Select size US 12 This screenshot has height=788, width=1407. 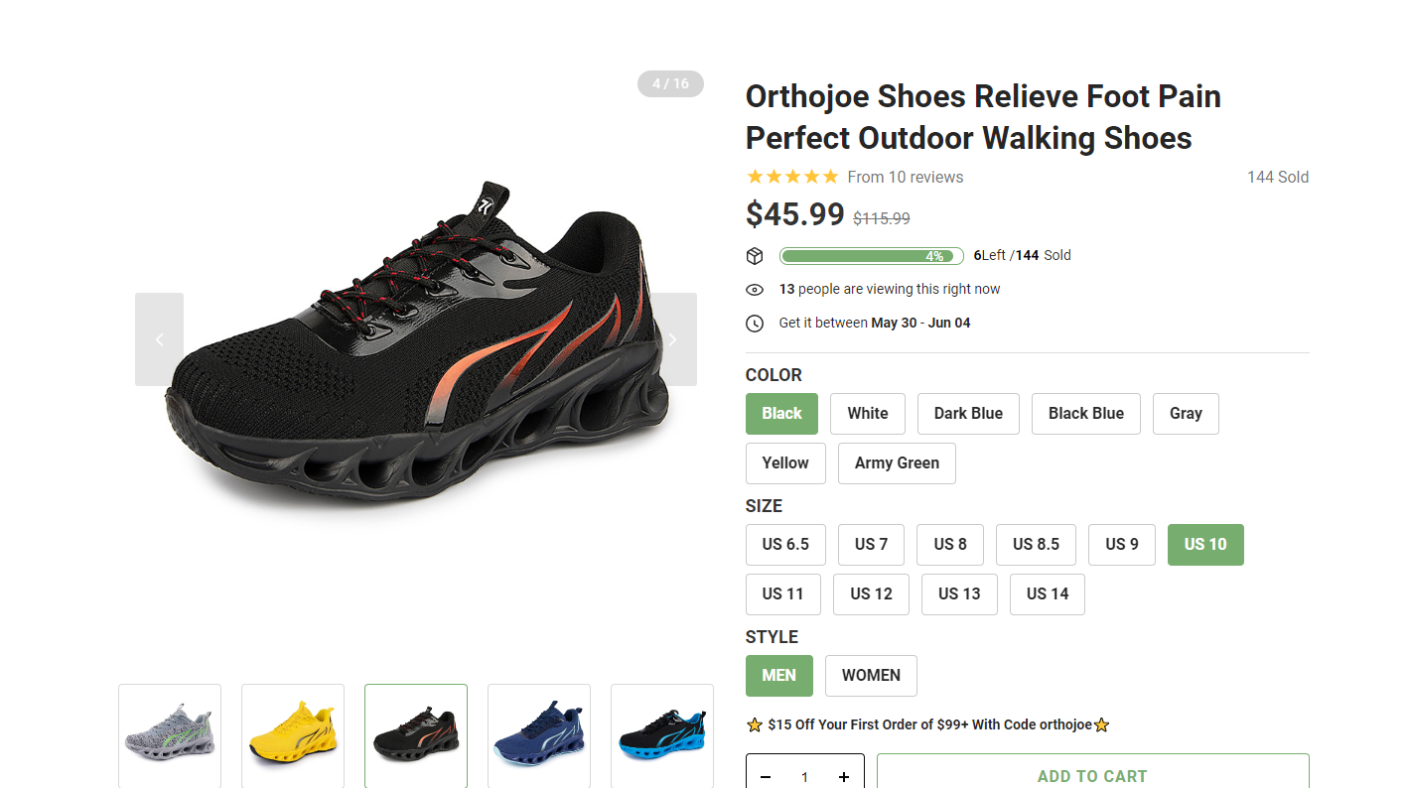click(x=871, y=594)
